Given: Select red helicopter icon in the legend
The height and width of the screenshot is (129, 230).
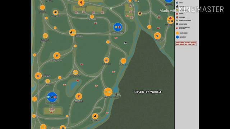Looking at the screenshot, I should tap(177, 28).
